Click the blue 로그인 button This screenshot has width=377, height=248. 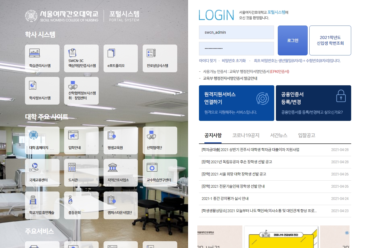click(293, 40)
